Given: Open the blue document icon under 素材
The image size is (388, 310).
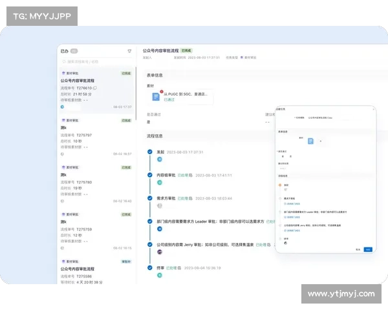Looking at the screenshot, I should pyautogui.click(x=156, y=97).
